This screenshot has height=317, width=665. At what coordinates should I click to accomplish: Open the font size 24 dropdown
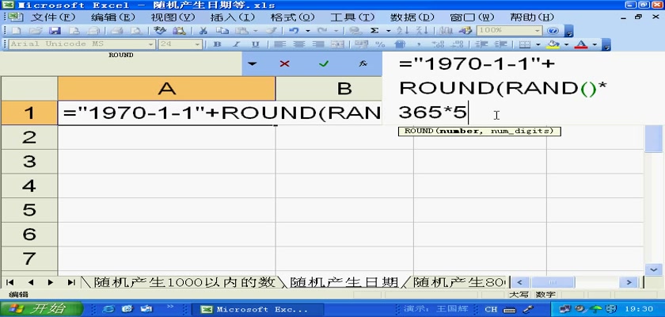pos(197,44)
